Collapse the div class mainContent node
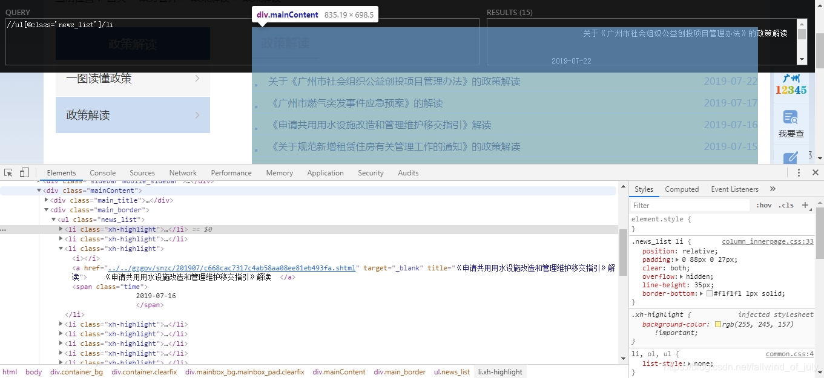 pyautogui.click(x=40, y=191)
